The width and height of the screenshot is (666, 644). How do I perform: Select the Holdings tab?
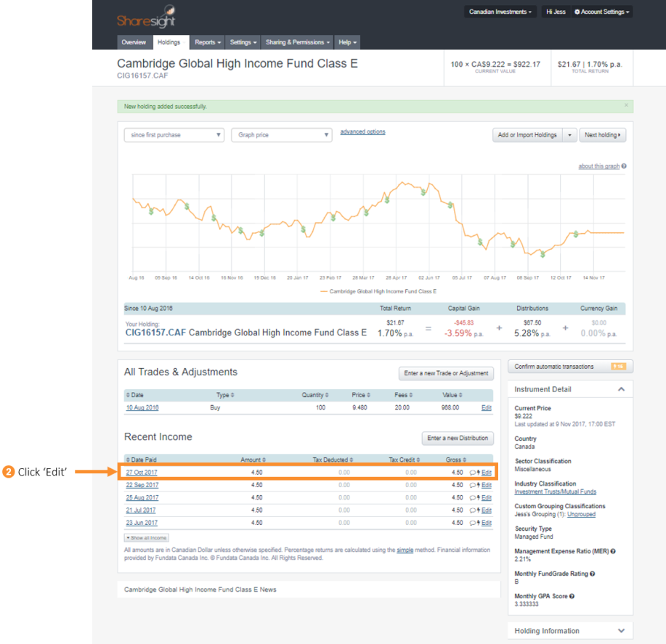169,42
